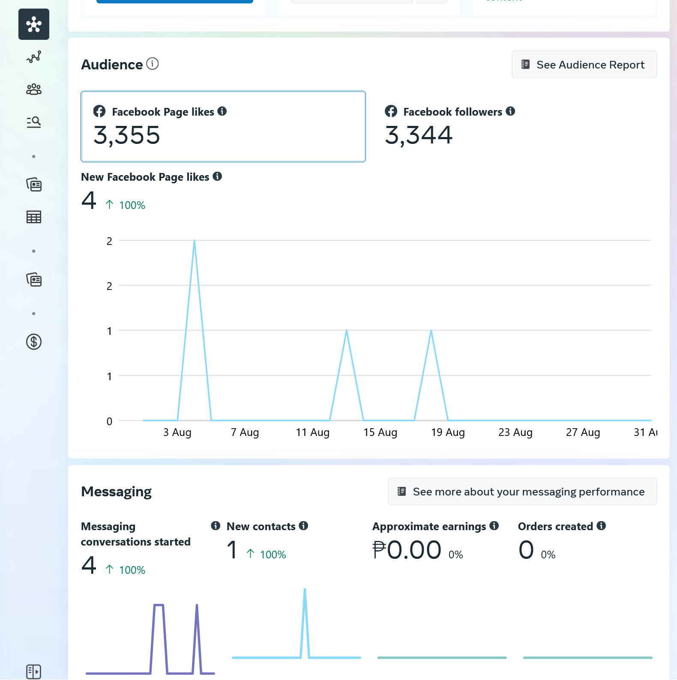Click the 3,355 Page likes value
Screen dimensions: 677x680
point(127,135)
